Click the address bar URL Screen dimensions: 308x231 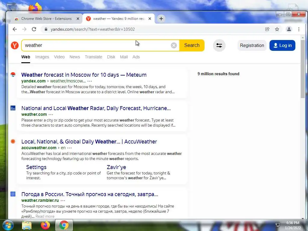point(93,29)
